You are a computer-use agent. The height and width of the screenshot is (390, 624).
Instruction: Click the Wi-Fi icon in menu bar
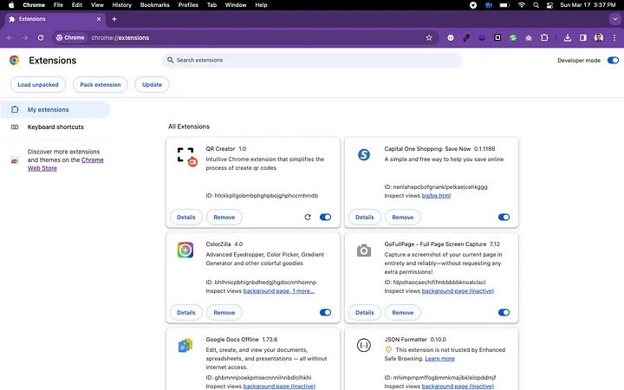click(x=522, y=5)
